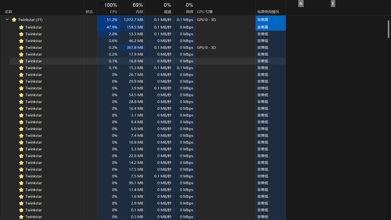
Task: Click the 0.3 MB memory cell
Action: [132, 217]
